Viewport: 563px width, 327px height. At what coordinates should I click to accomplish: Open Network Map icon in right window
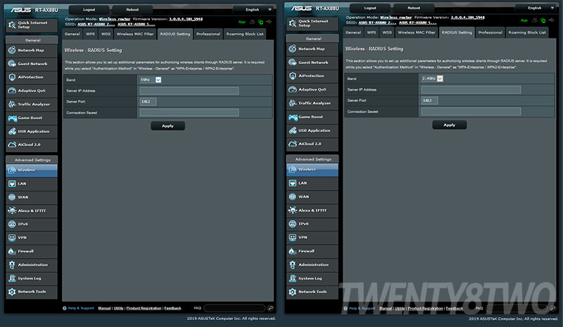[x=292, y=49]
